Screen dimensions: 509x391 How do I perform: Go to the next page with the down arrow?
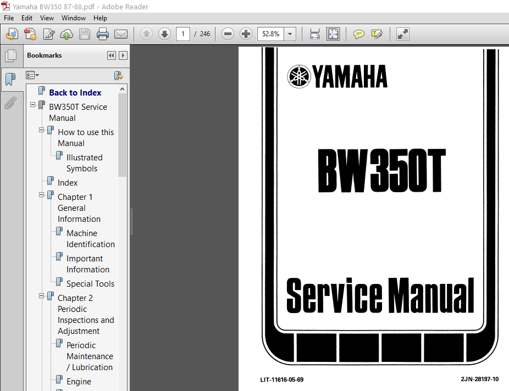click(164, 33)
